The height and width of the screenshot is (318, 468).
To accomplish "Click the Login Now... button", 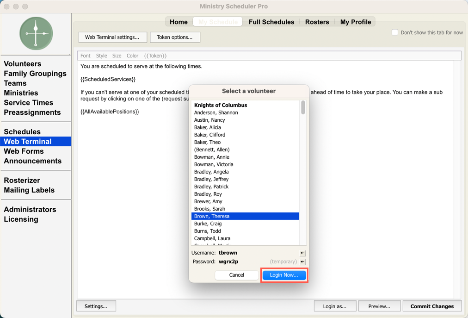I will click(x=284, y=275).
